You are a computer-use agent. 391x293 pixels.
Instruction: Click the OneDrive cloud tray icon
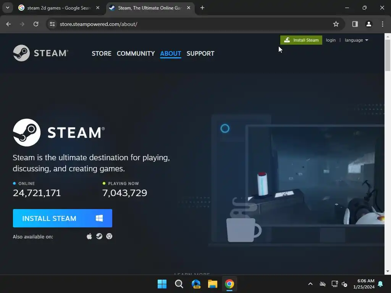[323, 284]
